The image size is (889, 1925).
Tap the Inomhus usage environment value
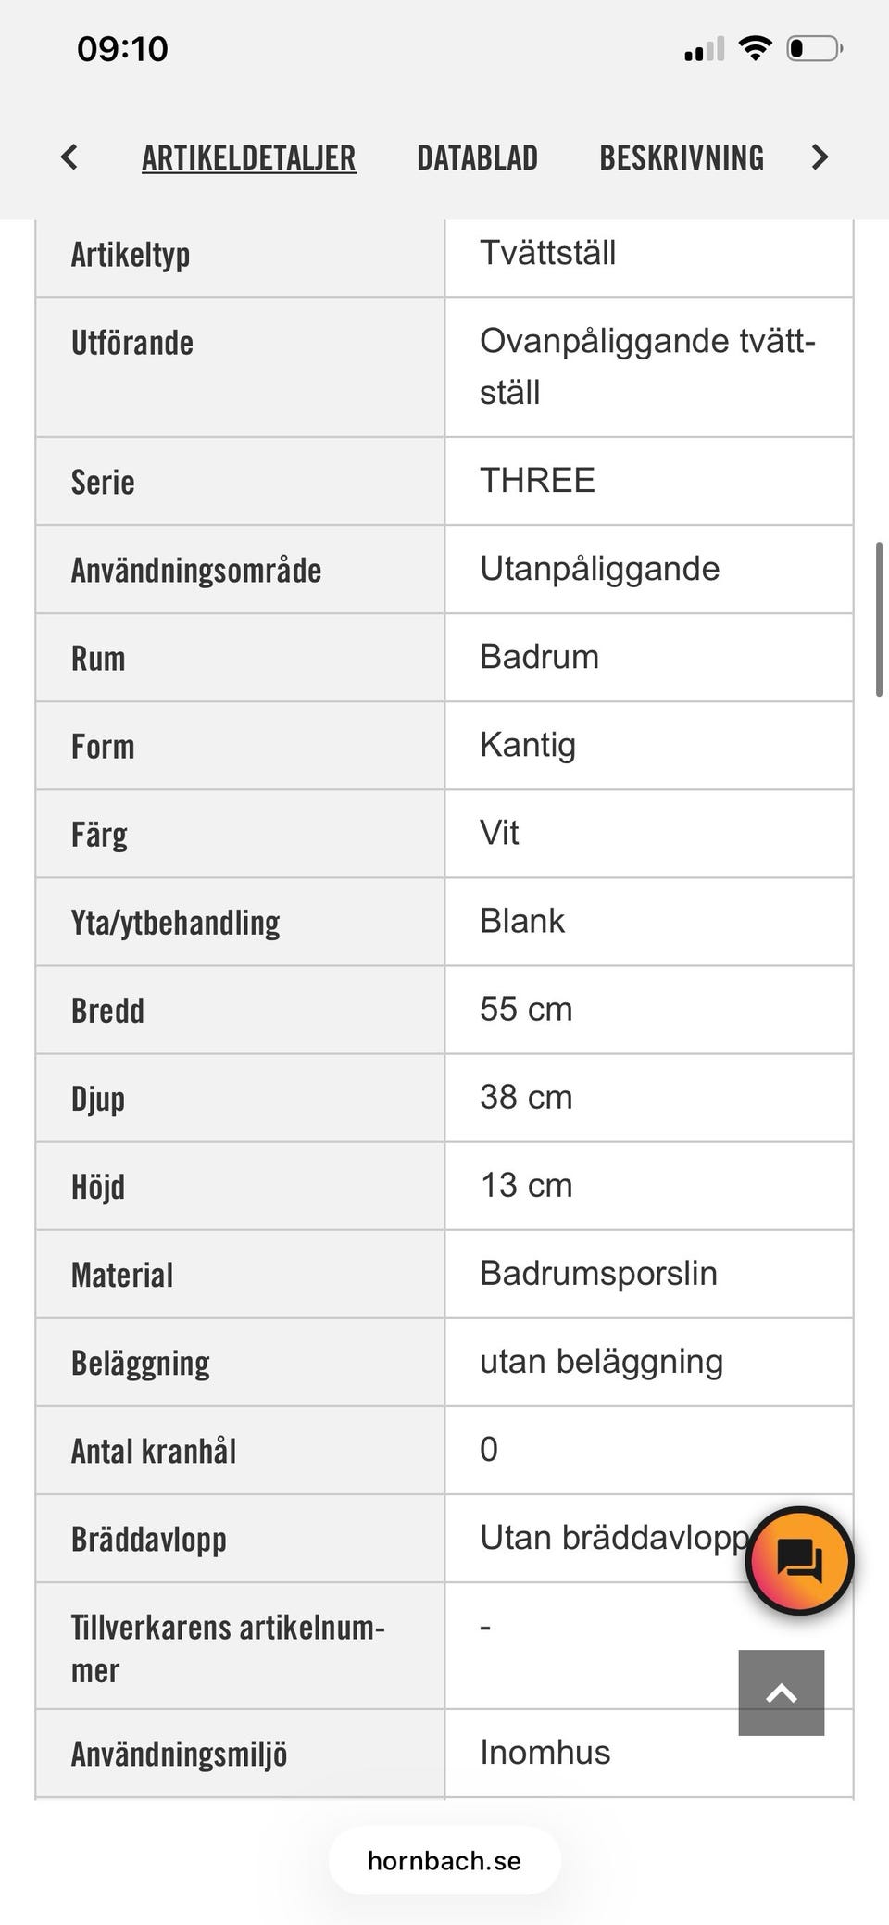[545, 1752]
